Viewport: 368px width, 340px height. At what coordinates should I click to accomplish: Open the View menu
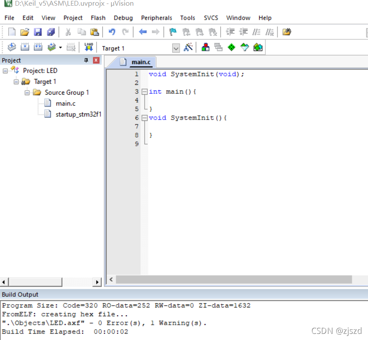click(49, 18)
